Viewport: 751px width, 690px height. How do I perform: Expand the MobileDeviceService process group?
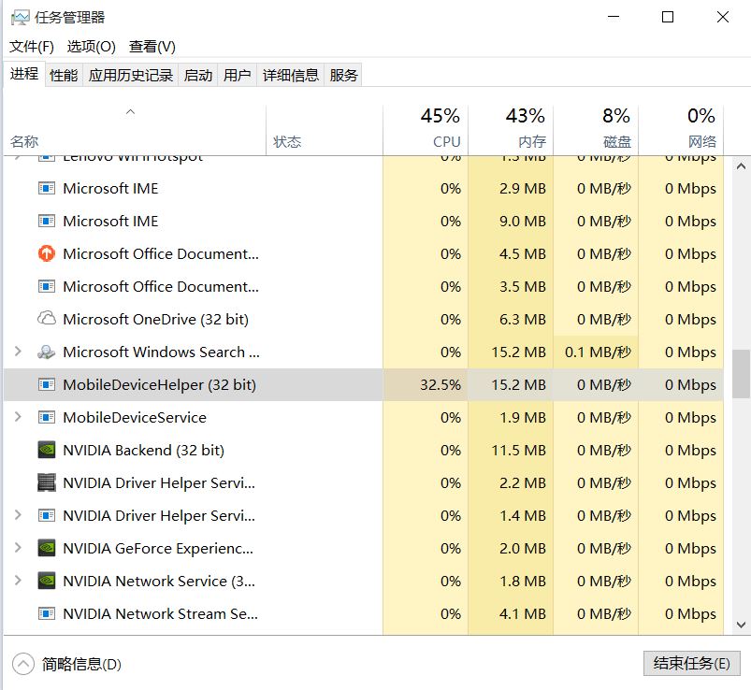coord(18,417)
